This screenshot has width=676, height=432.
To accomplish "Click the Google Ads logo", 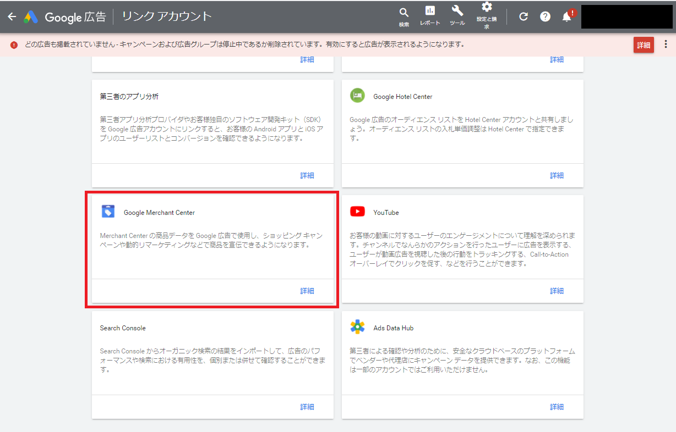I will pos(31,17).
